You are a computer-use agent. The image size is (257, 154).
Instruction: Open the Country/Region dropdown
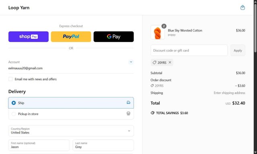coord(71,131)
